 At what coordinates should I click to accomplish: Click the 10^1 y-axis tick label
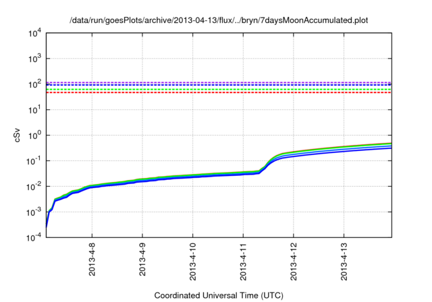pos(34,110)
